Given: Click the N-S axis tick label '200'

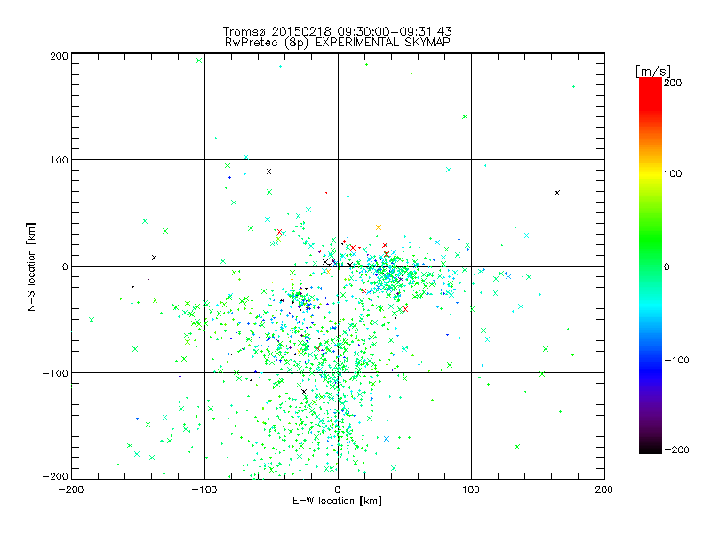Looking at the screenshot, I should point(59,56).
